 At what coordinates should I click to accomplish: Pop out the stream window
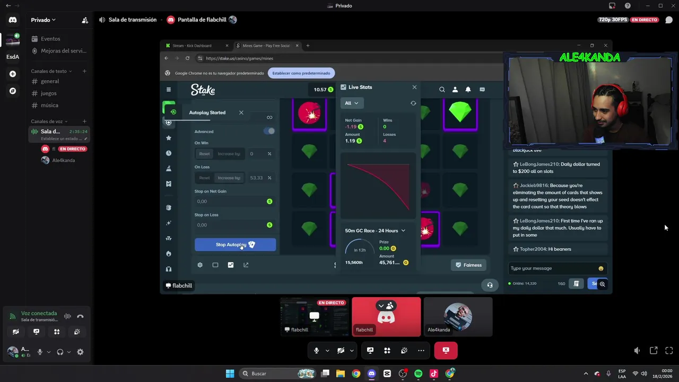pyautogui.click(x=654, y=350)
